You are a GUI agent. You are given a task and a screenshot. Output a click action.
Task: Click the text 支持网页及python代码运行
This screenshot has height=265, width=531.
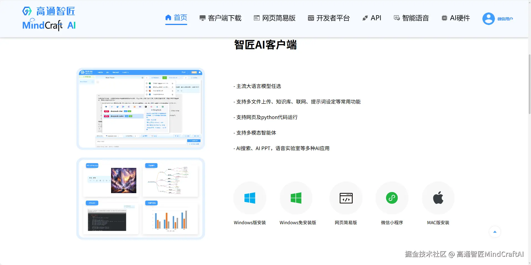267,117
